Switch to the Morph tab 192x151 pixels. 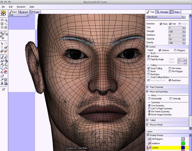[x=23, y=12]
